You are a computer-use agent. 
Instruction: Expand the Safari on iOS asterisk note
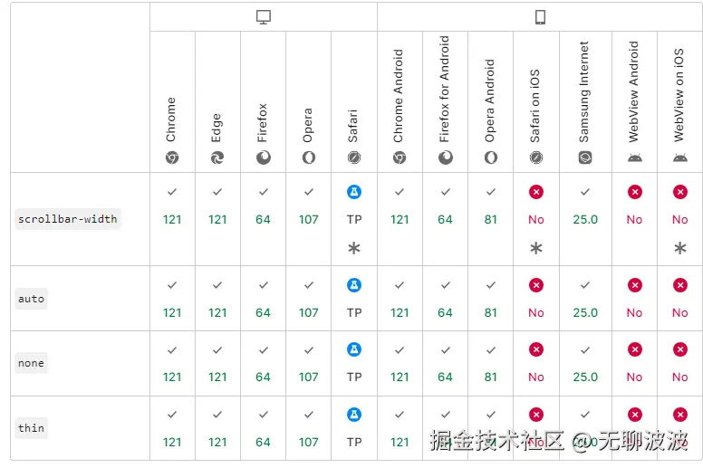pos(535,248)
